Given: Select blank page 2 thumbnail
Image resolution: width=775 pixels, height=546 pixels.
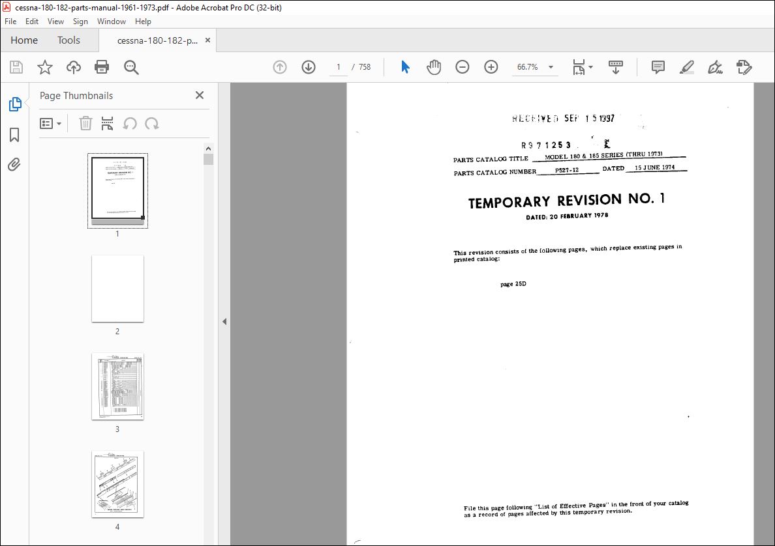Looking at the screenshot, I should tap(117, 289).
